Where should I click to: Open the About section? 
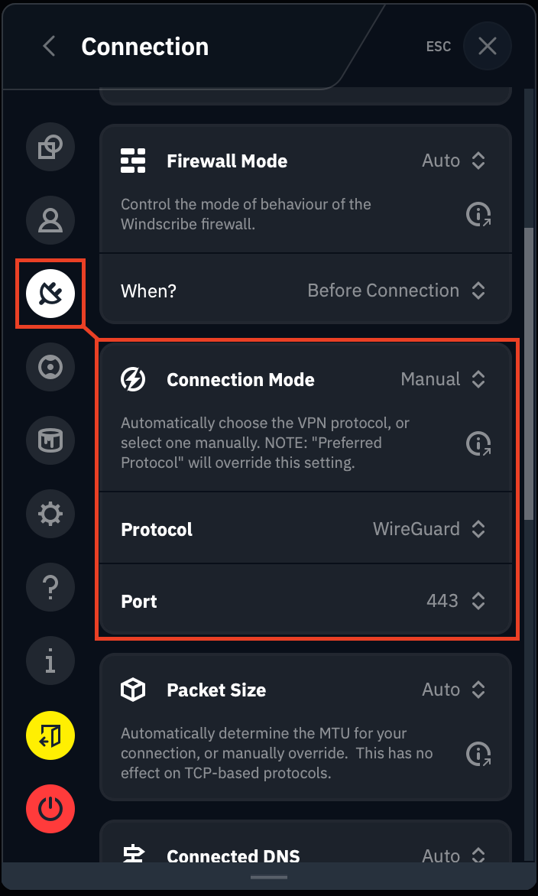(x=50, y=661)
